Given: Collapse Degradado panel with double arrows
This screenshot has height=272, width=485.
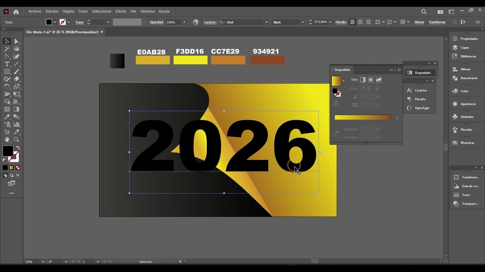Looking at the screenshot, I should [x=391, y=70].
